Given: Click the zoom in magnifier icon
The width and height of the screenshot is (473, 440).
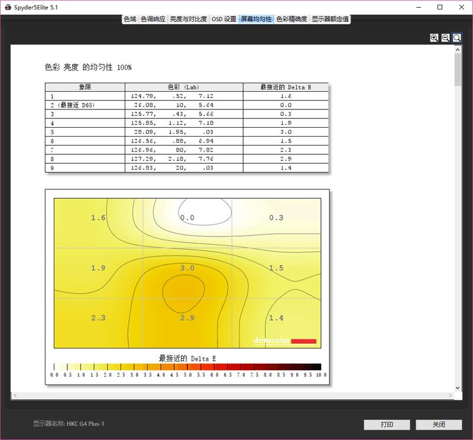Looking at the screenshot, I should [x=435, y=37].
